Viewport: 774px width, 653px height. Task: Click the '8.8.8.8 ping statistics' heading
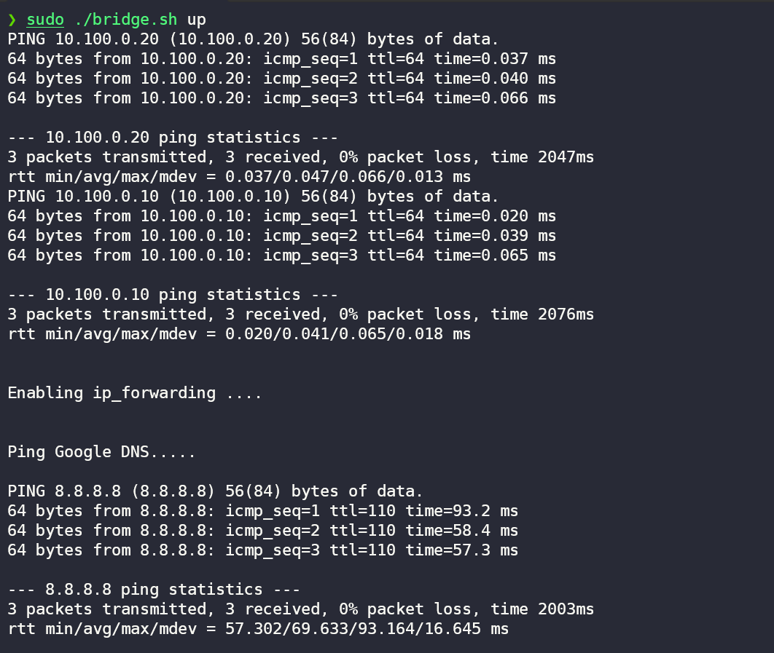pyautogui.click(x=154, y=590)
